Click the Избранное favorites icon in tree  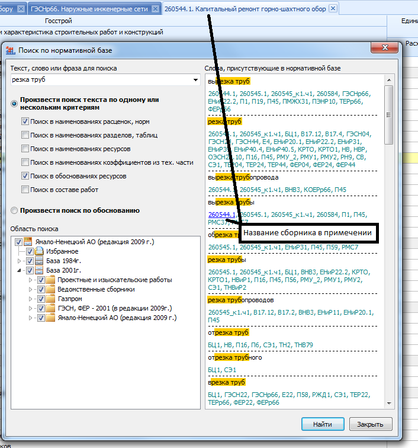click(x=39, y=251)
